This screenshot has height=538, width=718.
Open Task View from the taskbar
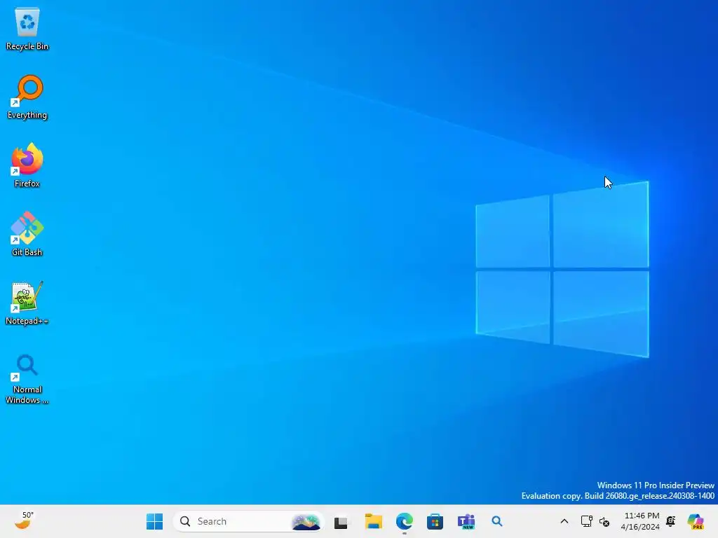(x=341, y=522)
